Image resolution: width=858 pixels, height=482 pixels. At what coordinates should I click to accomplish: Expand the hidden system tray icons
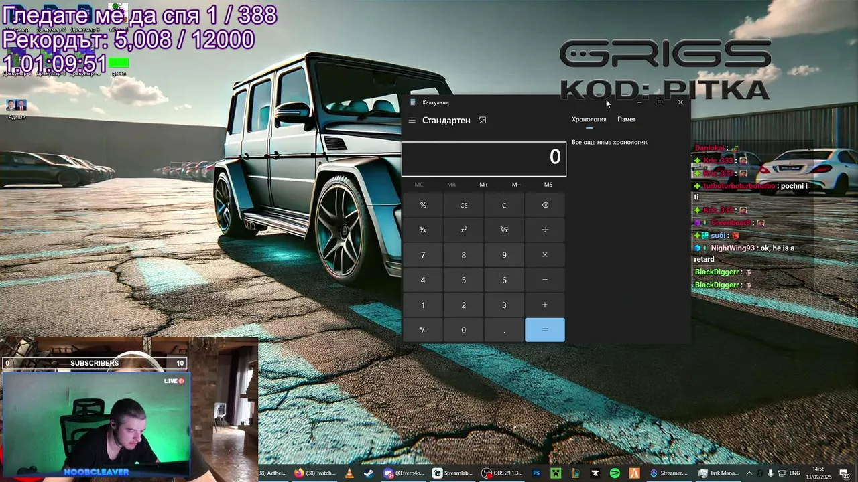[749, 473]
